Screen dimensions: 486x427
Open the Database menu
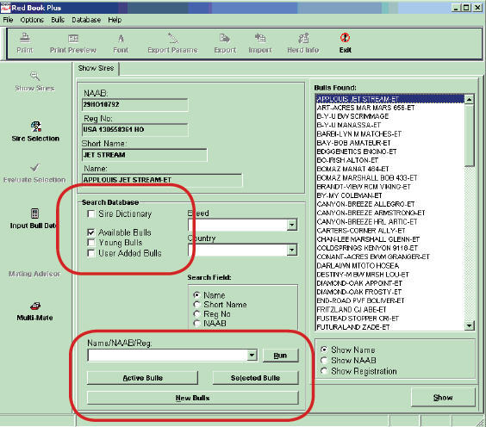pos(86,20)
